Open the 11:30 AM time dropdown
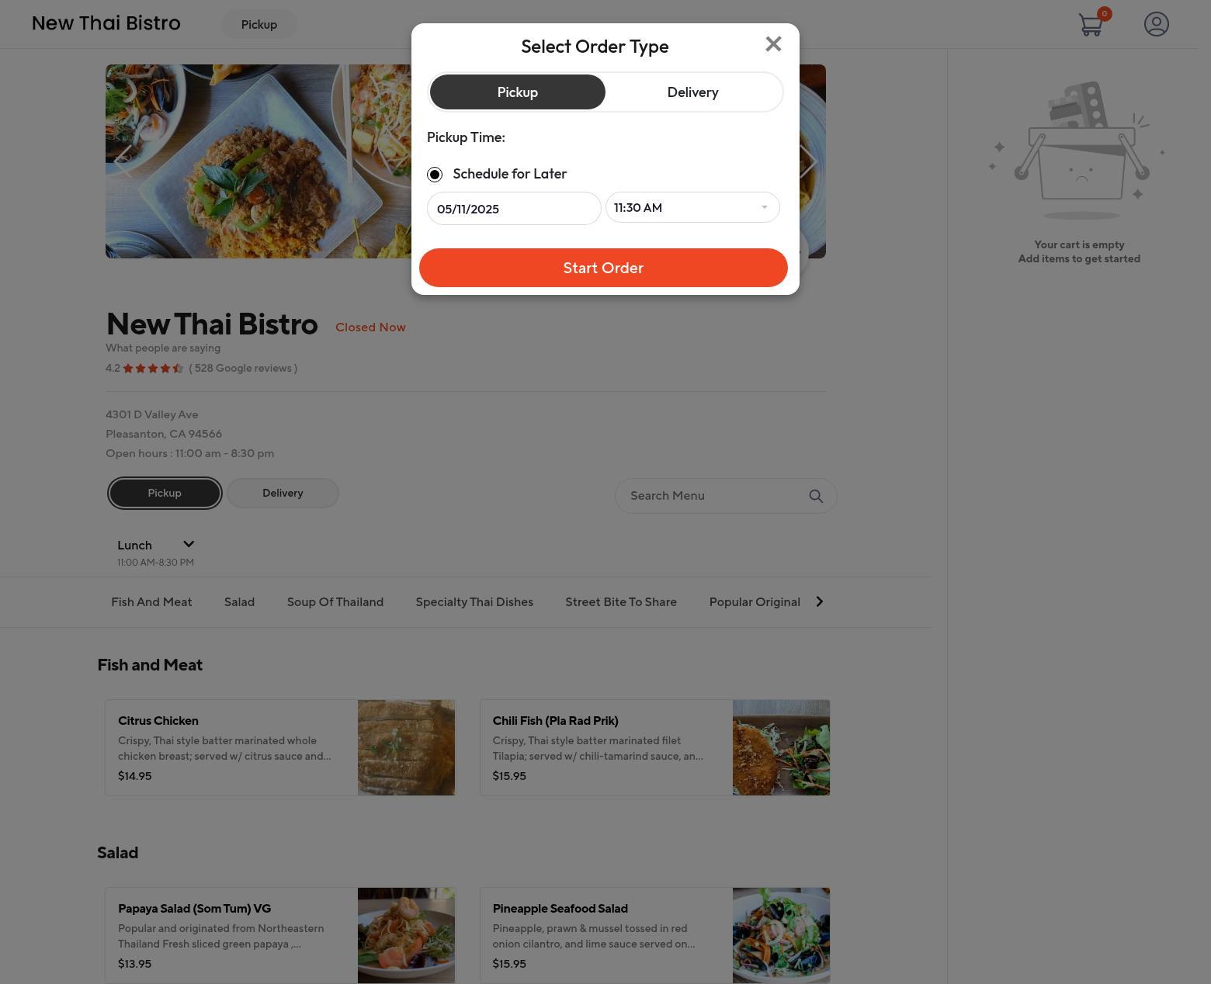 (x=692, y=207)
